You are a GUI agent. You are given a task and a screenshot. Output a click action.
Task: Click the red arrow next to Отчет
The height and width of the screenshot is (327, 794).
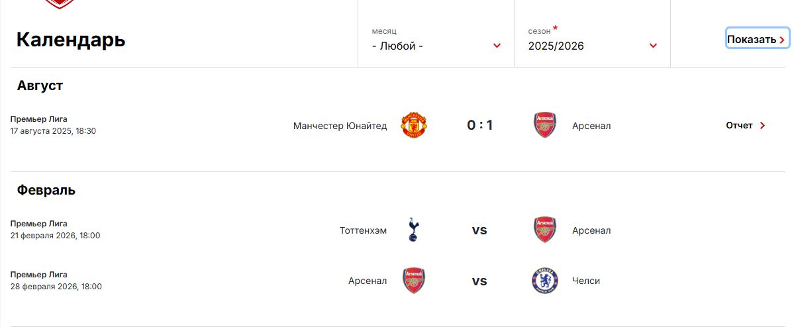pyautogui.click(x=762, y=126)
